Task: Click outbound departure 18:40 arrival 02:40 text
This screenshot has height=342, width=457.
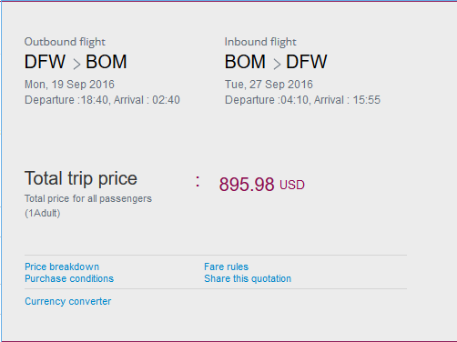Action: click(x=102, y=100)
